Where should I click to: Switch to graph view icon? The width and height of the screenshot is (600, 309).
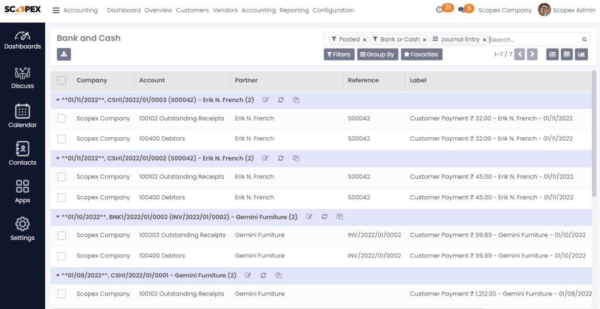coord(581,55)
